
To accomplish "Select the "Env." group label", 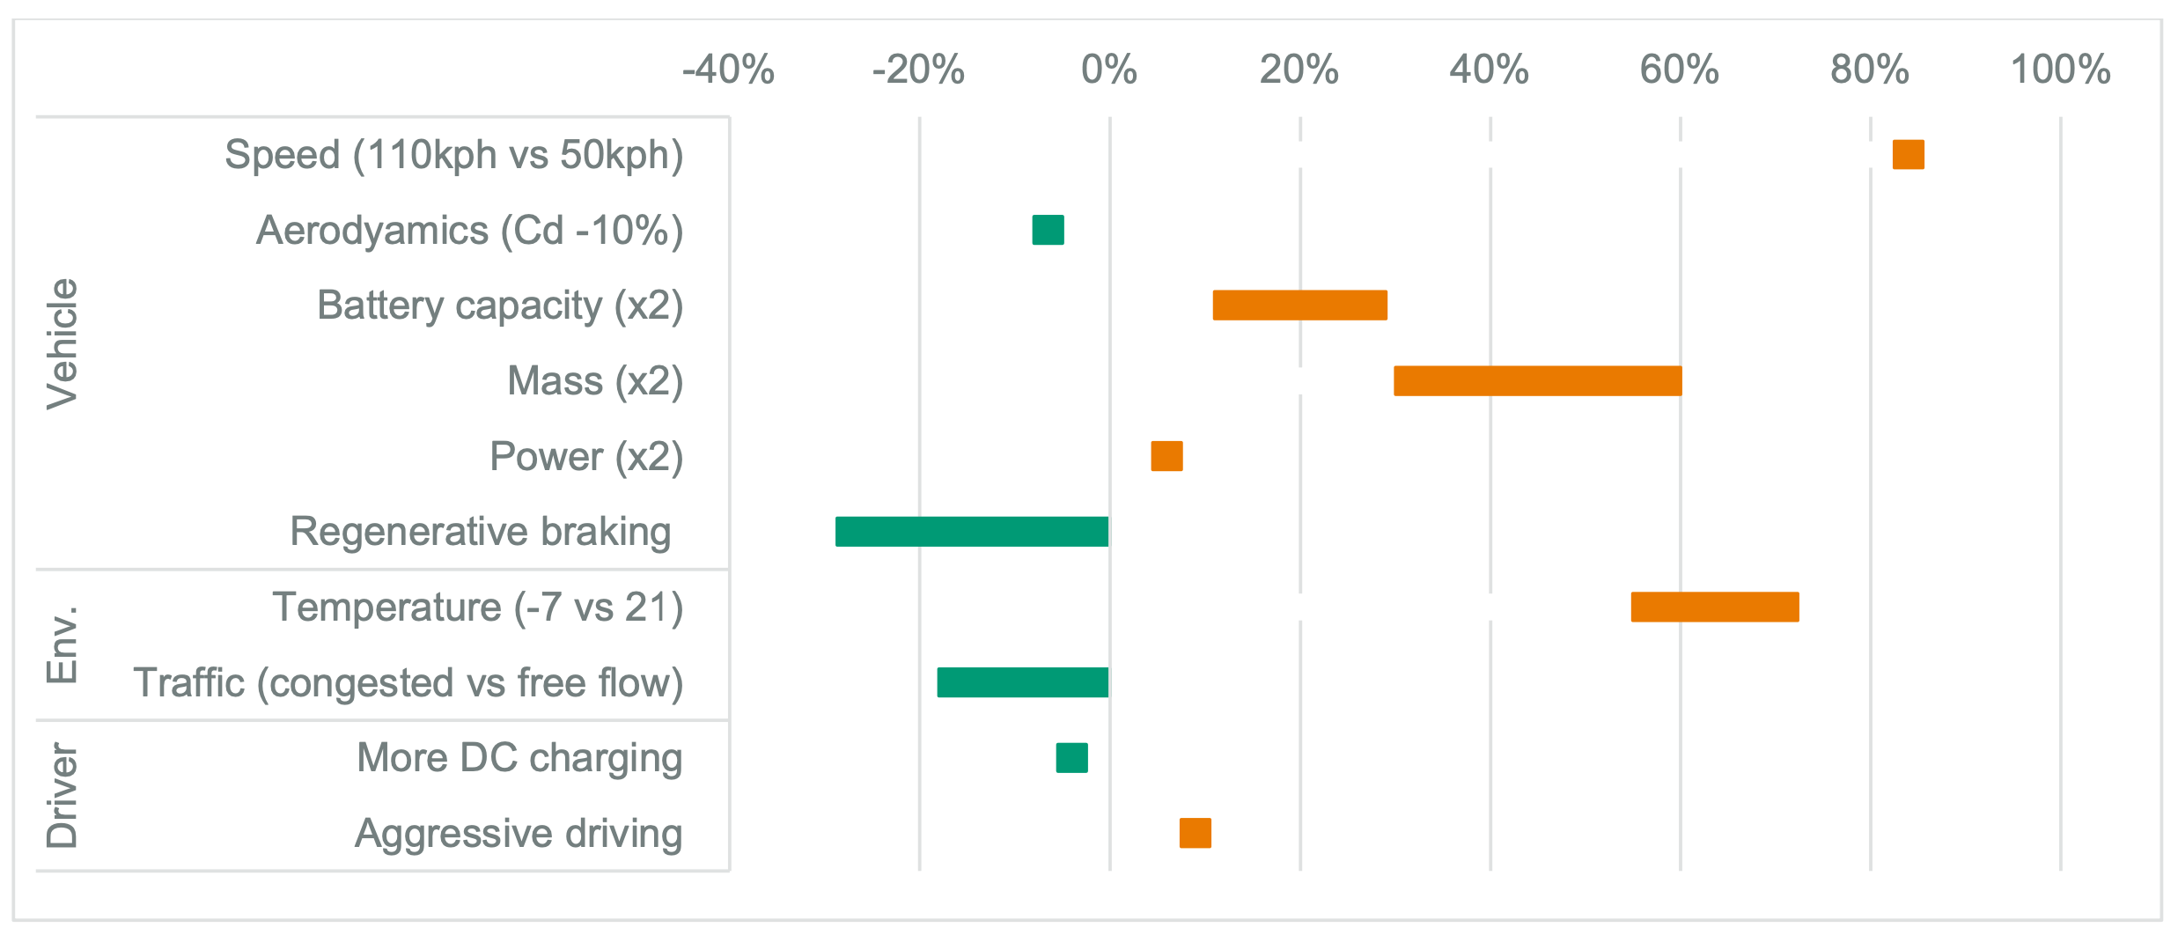I will coord(63,645).
